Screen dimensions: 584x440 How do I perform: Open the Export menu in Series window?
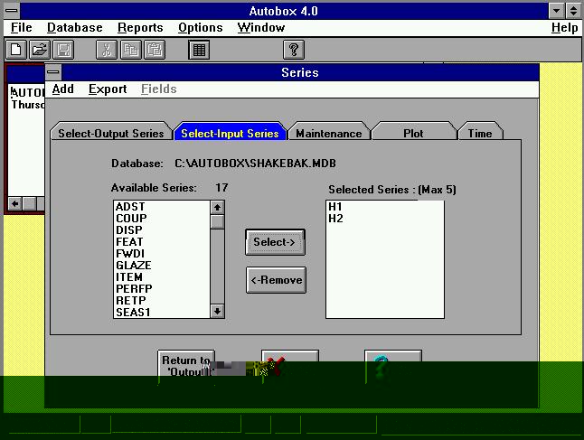click(108, 89)
